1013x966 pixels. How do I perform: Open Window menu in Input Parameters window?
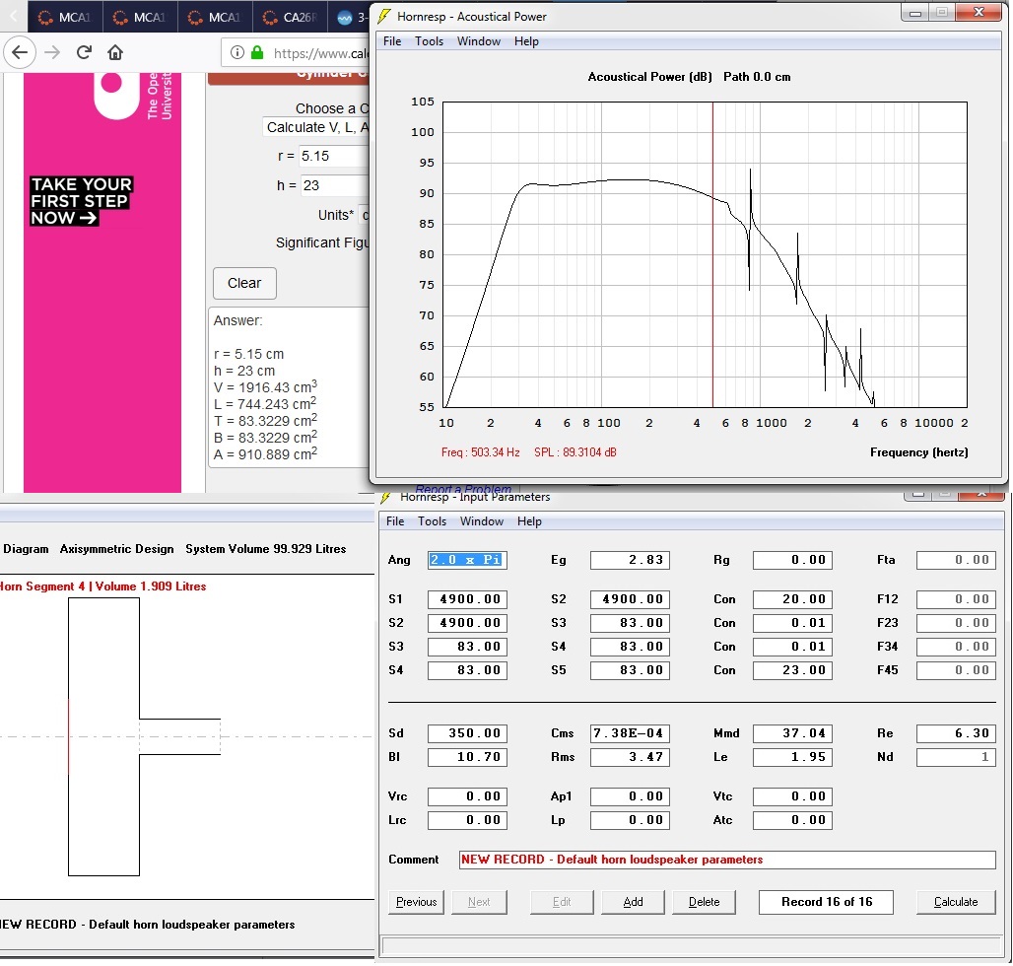tap(482, 521)
